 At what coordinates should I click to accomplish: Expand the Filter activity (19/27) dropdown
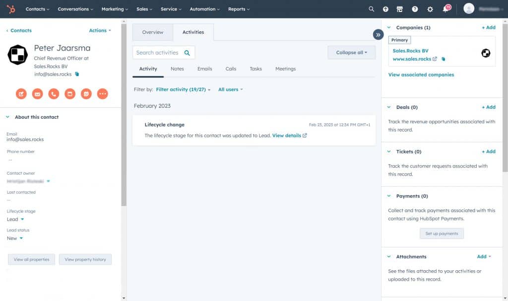click(x=183, y=89)
